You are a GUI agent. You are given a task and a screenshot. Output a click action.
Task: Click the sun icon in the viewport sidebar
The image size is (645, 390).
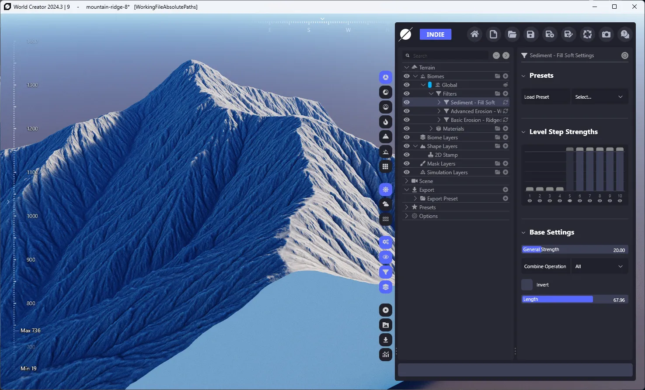(386, 190)
